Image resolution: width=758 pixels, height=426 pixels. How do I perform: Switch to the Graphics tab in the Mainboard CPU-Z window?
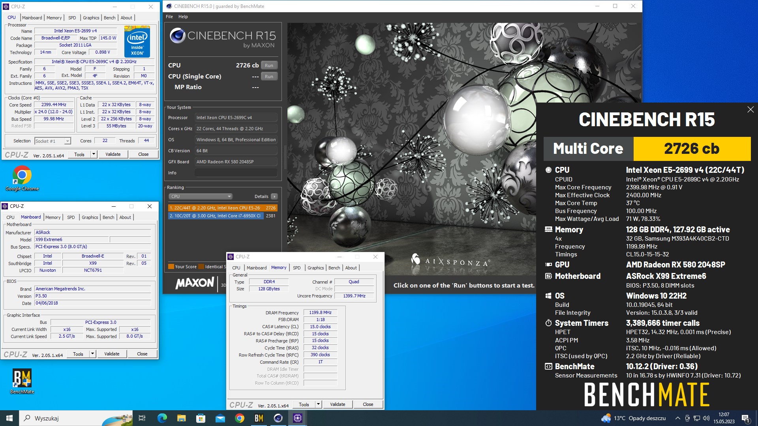90,217
